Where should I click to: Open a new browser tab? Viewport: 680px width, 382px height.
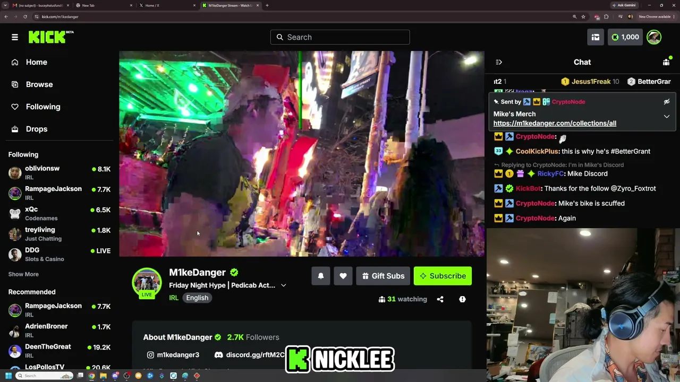(267, 5)
